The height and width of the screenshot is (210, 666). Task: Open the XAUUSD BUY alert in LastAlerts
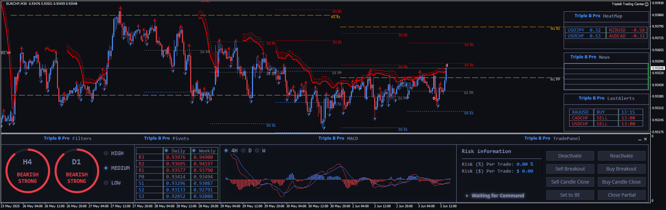coord(580,112)
